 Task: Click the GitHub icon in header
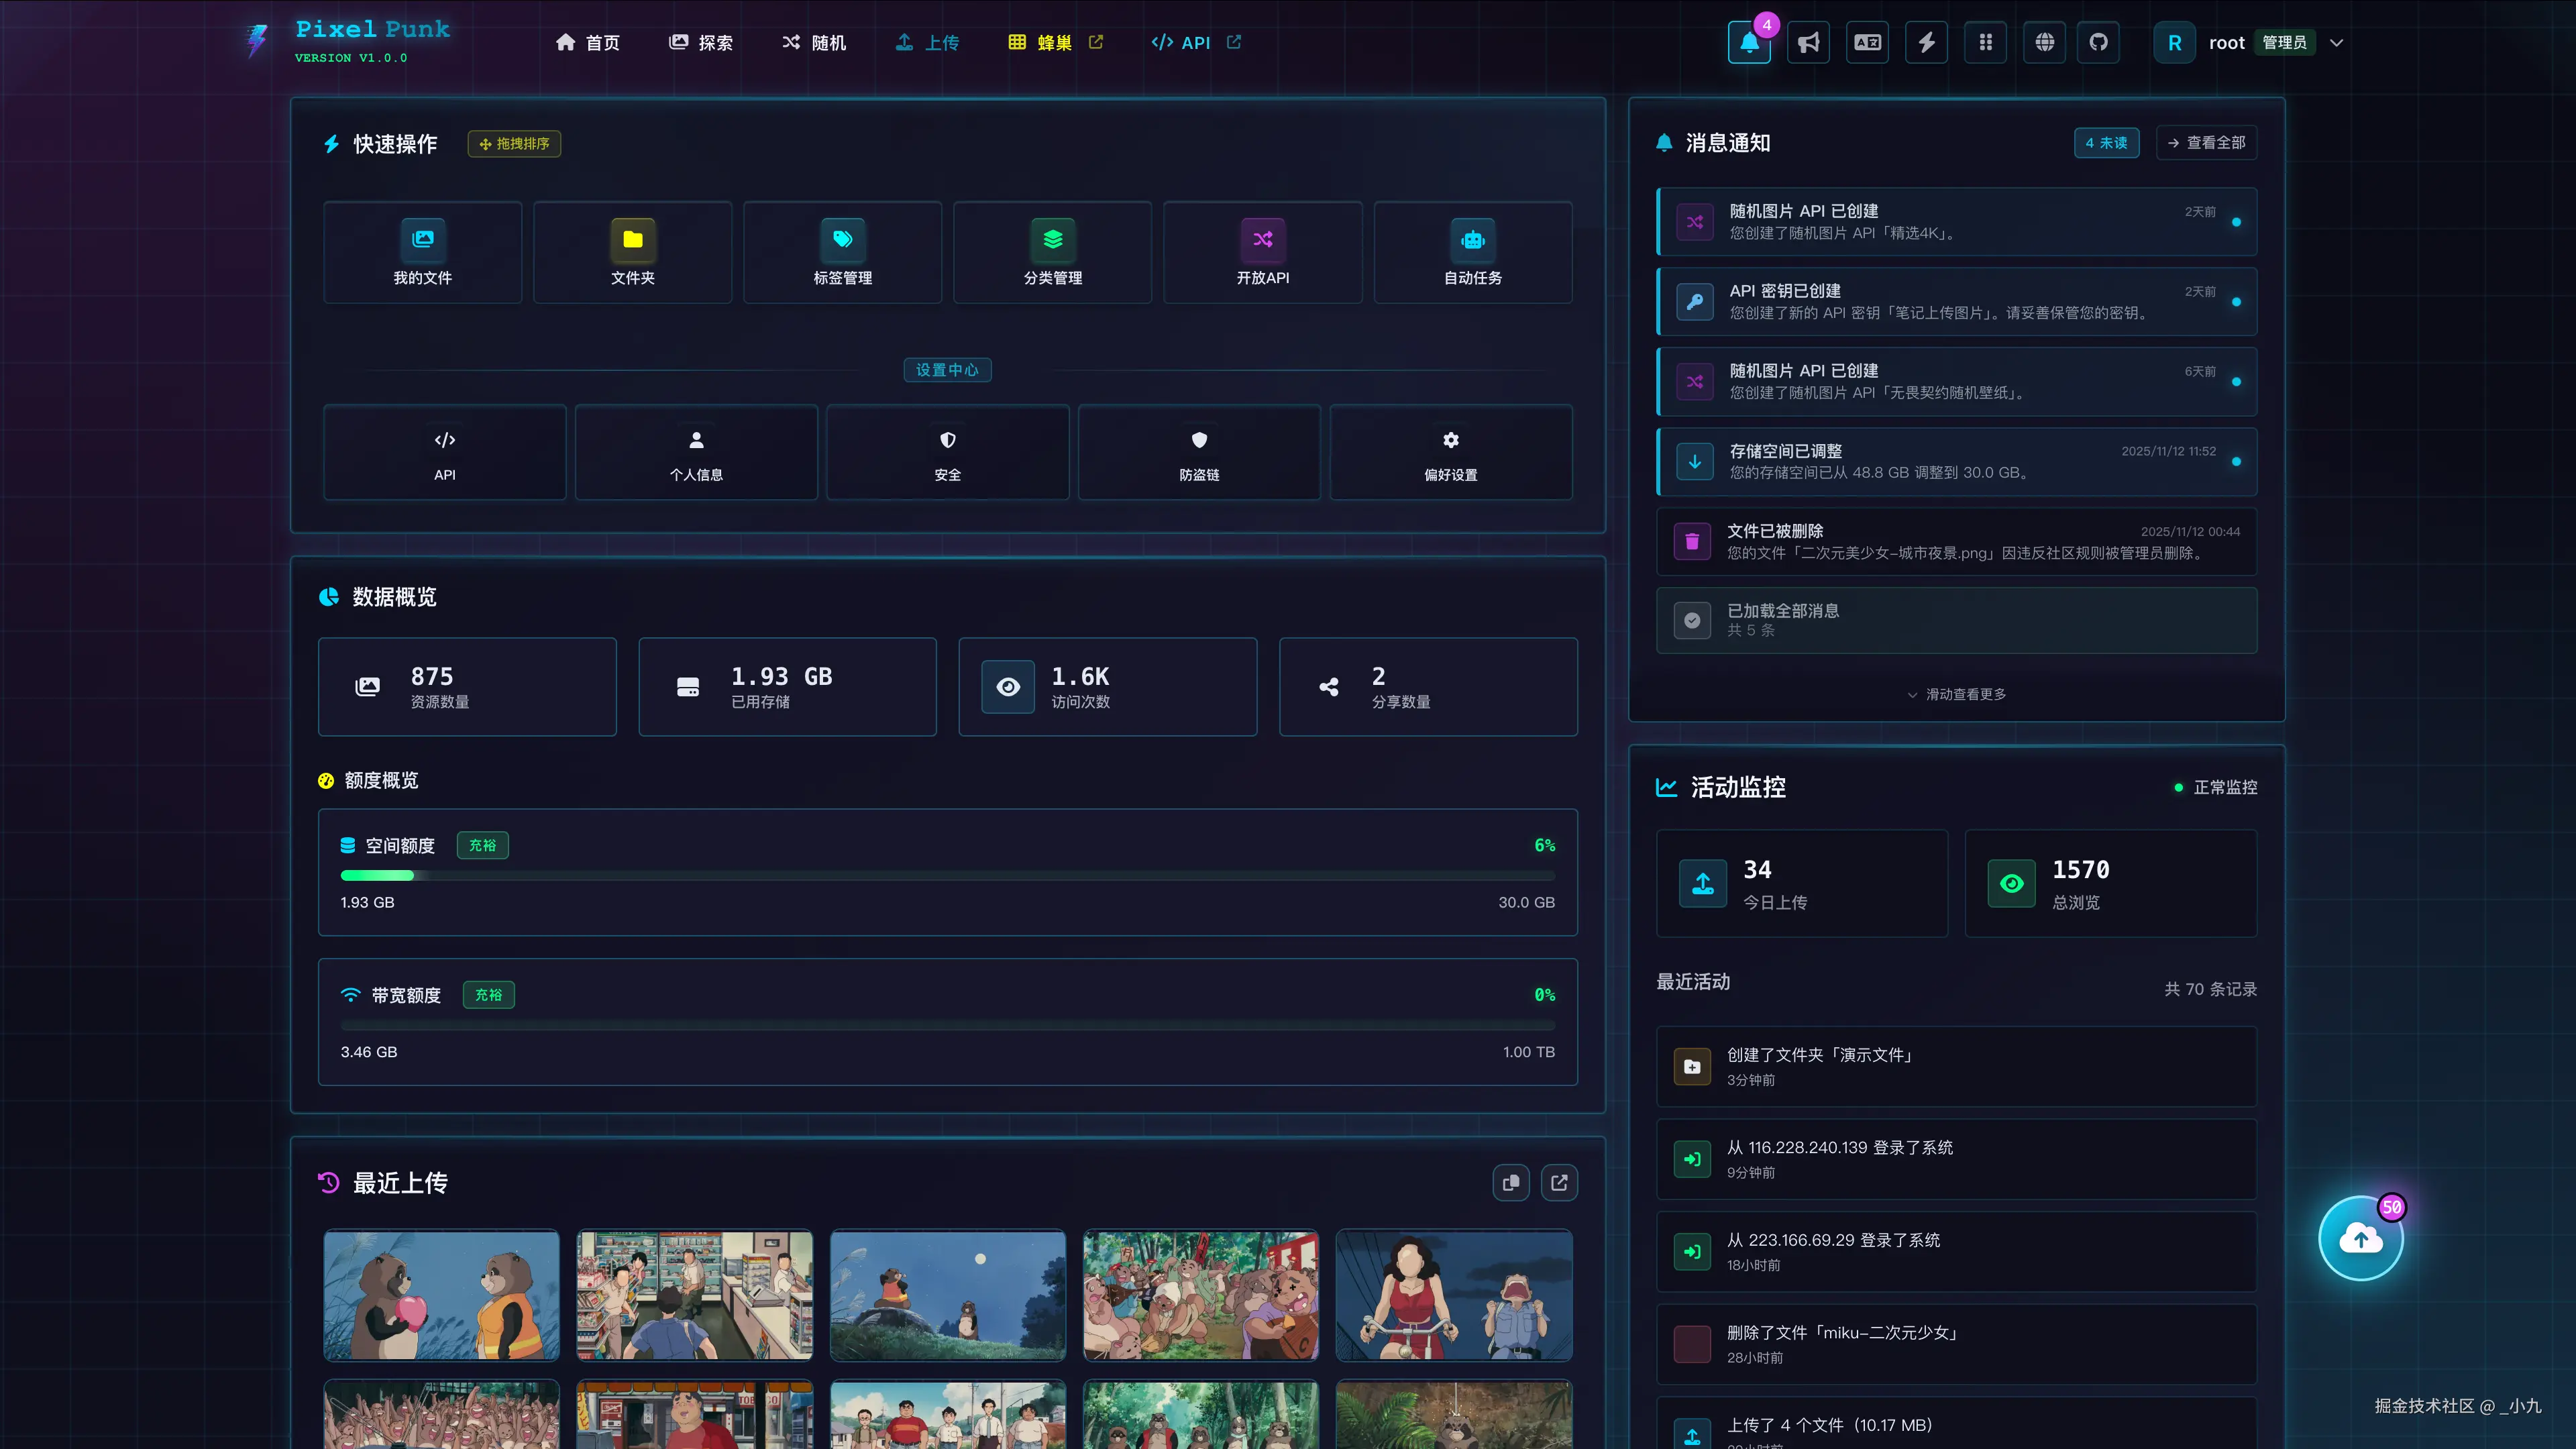pyautogui.click(x=2098, y=43)
